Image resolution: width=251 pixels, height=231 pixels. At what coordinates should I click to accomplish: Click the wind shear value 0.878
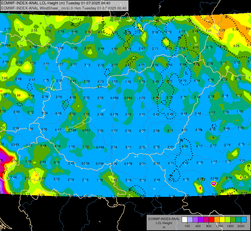click(x=128, y=164)
